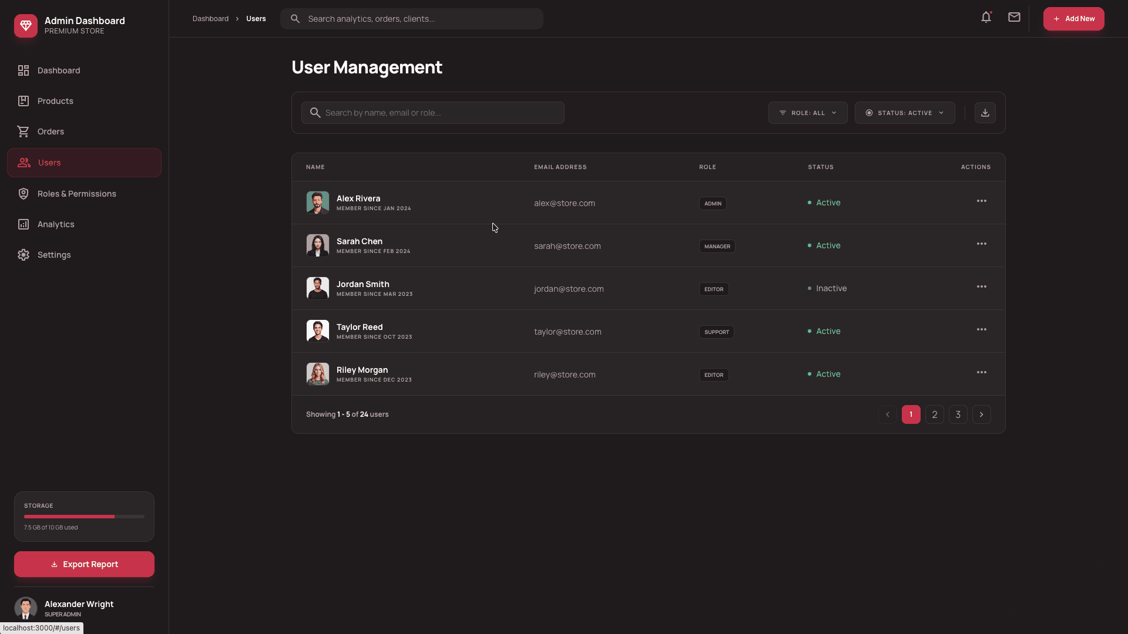The image size is (1128, 634).
Task: Select Users in the breadcrumb
Action: 256,18
